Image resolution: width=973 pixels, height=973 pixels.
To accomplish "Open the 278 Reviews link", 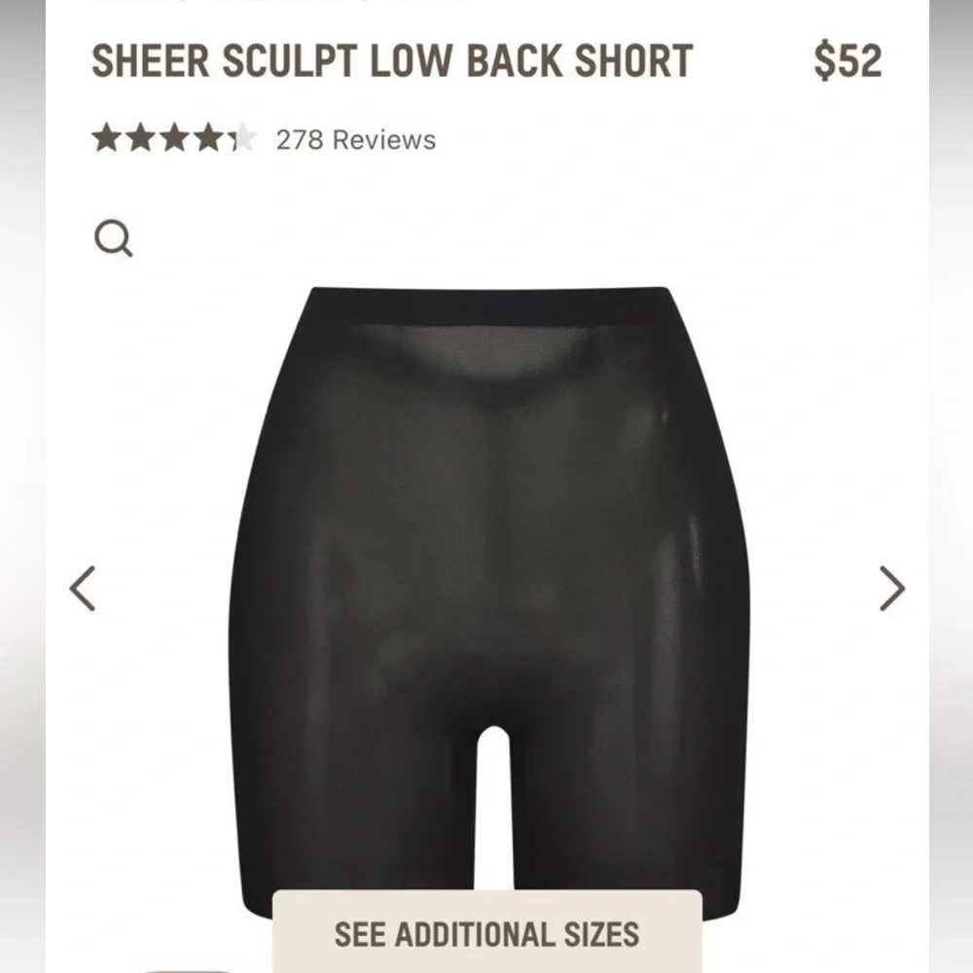I will 355,140.
